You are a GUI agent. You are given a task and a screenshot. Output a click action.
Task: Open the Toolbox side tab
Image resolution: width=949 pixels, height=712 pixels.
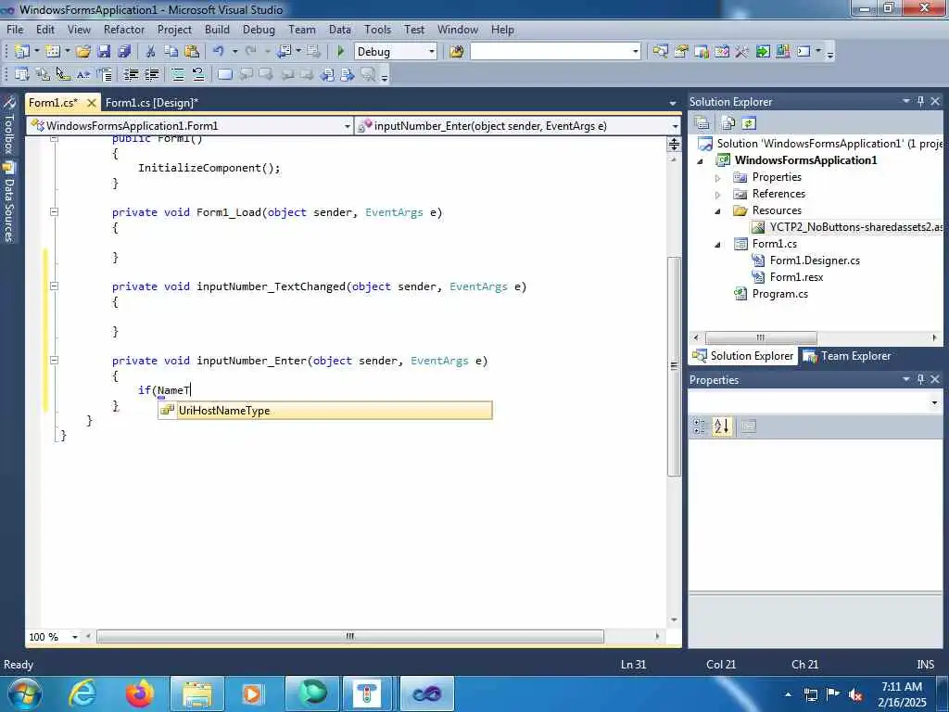[9, 125]
